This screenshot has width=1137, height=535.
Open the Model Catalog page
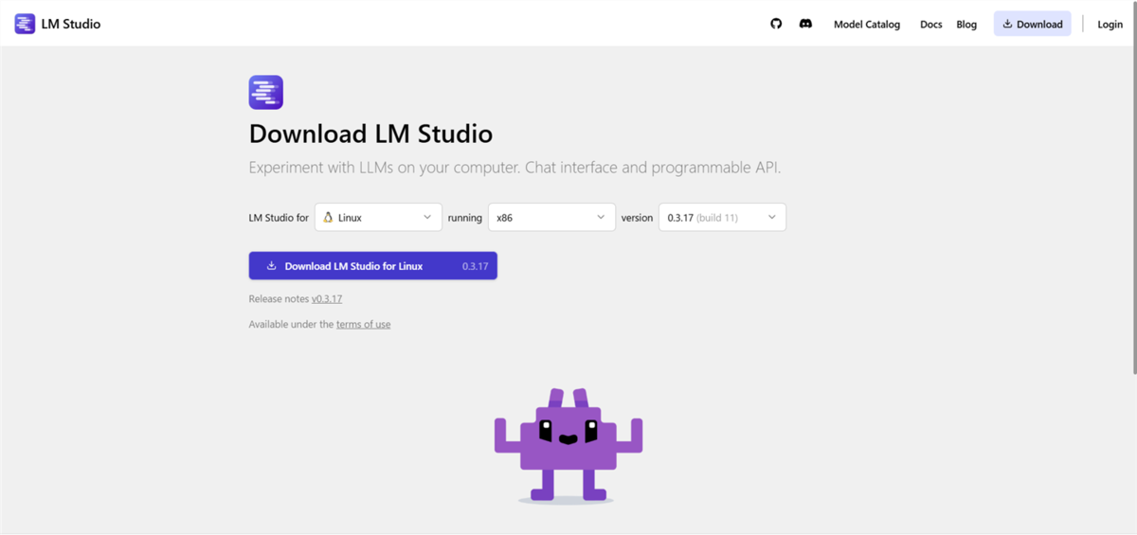(867, 25)
